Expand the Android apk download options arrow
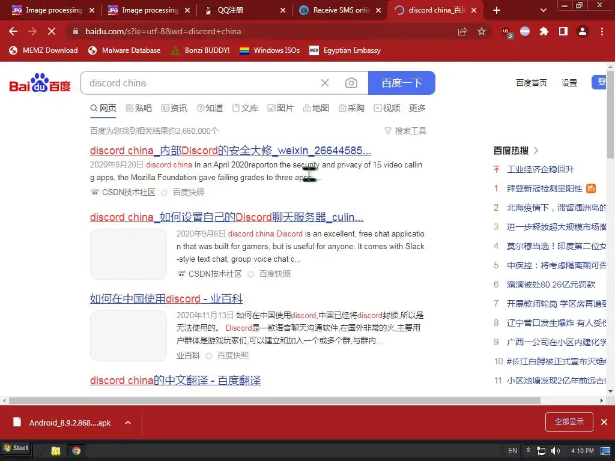This screenshot has height=461, width=615. (128, 423)
